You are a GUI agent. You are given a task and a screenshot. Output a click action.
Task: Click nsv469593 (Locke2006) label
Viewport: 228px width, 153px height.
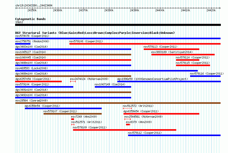click(32, 68)
